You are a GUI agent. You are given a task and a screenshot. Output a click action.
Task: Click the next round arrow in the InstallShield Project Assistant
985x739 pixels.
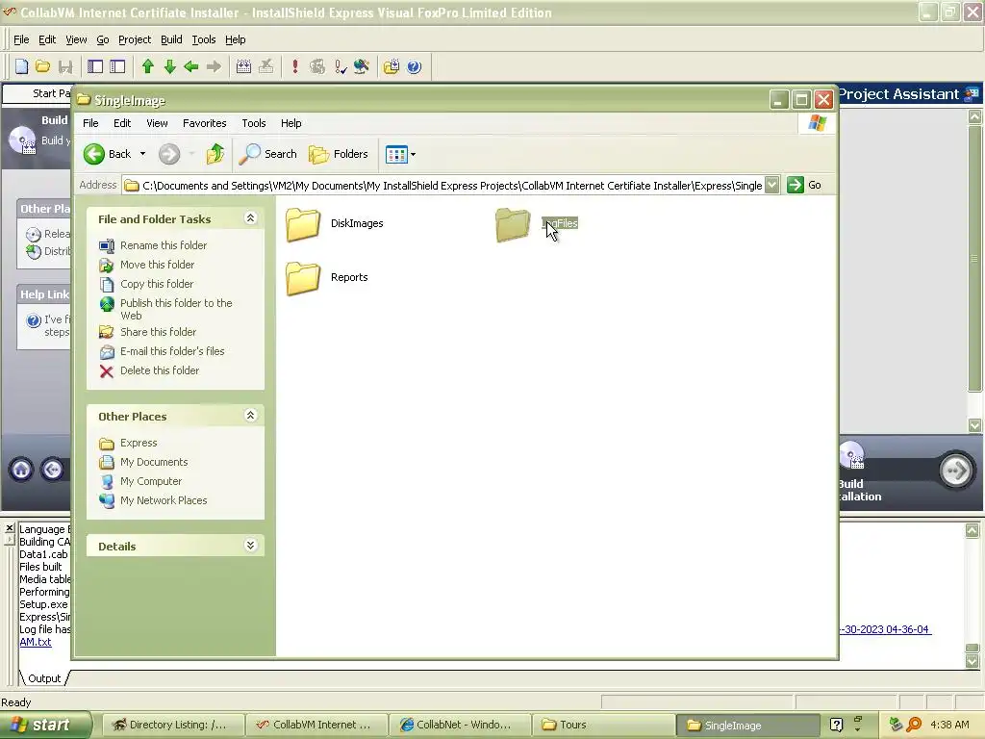point(955,471)
